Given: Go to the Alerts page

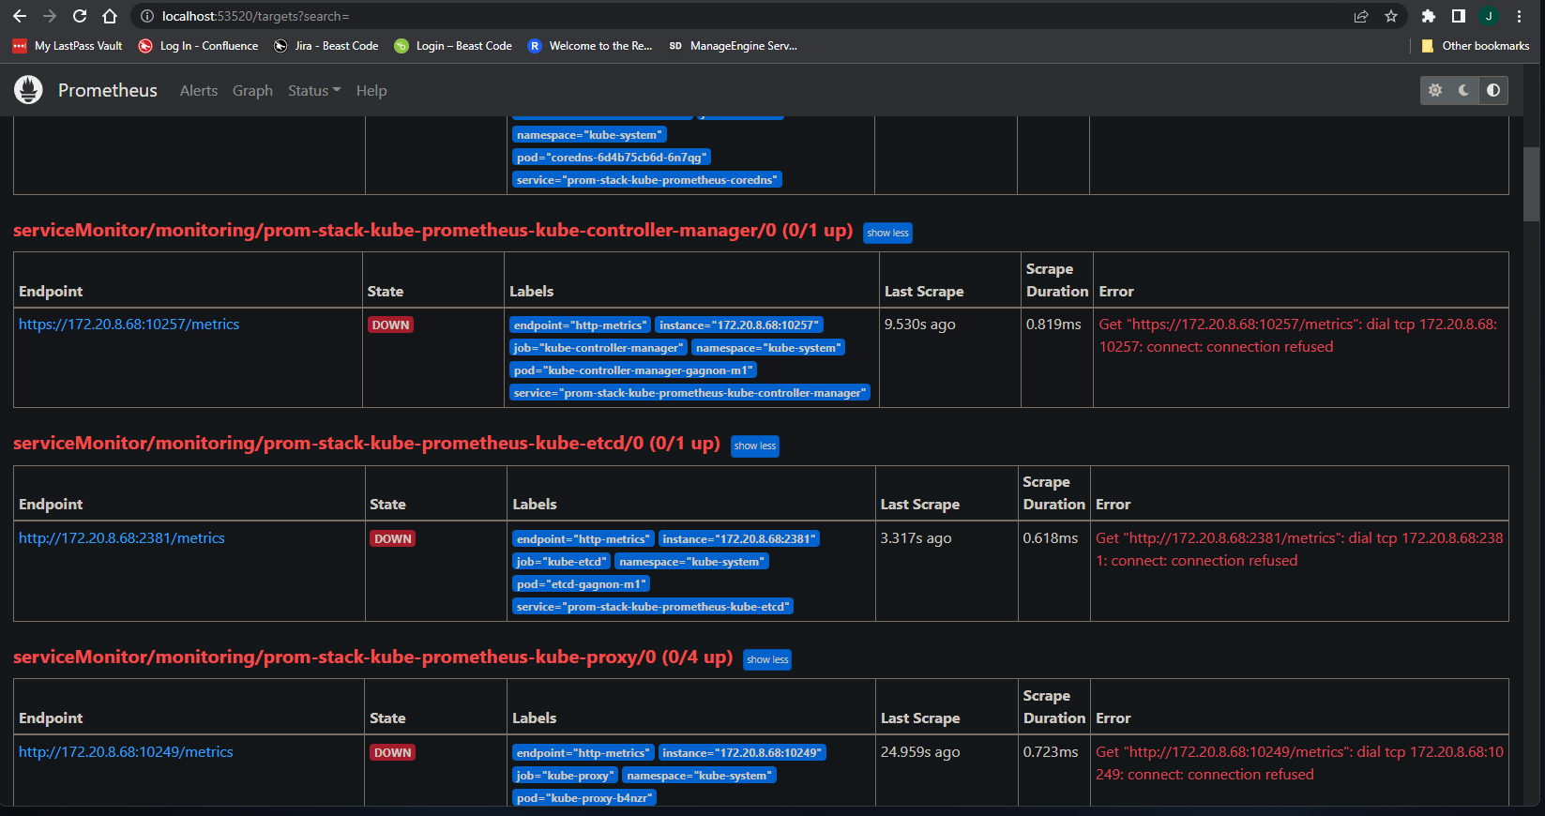Looking at the screenshot, I should tap(199, 91).
